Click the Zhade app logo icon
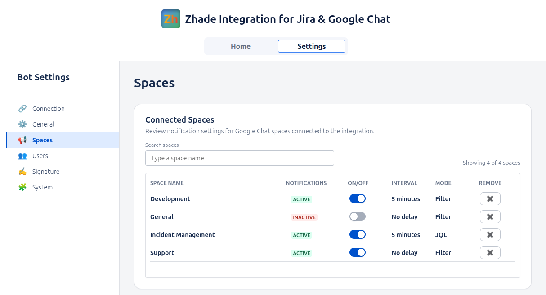The image size is (546, 295). [x=171, y=19]
